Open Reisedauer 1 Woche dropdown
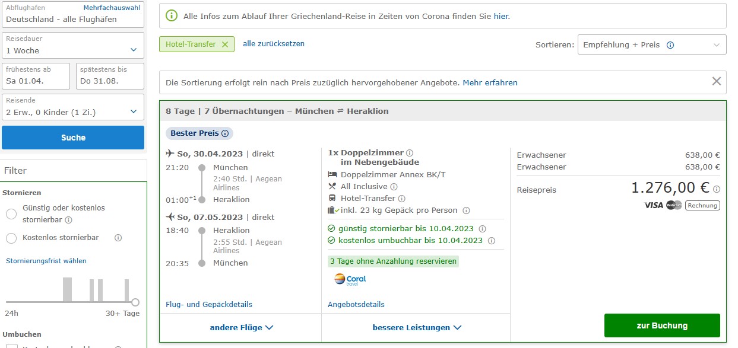The image size is (738, 348). (x=73, y=45)
